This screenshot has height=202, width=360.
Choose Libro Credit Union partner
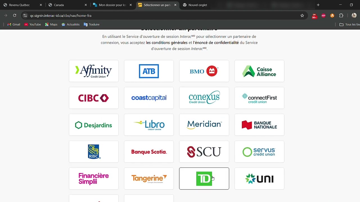149,125
